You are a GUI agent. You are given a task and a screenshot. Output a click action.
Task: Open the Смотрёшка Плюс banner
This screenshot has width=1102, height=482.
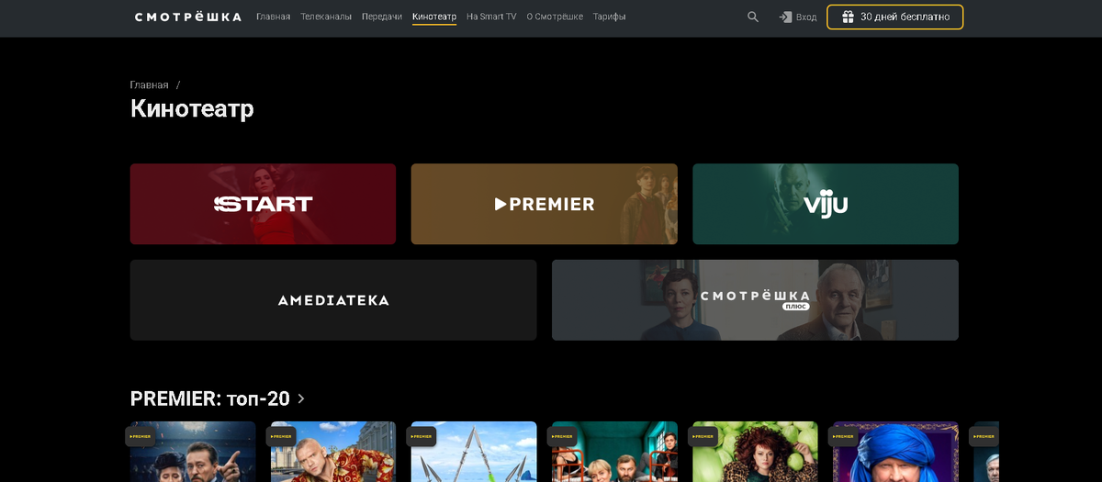755,300
